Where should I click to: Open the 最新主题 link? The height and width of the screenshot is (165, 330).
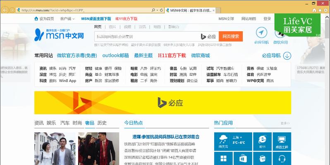coord(143,55)
